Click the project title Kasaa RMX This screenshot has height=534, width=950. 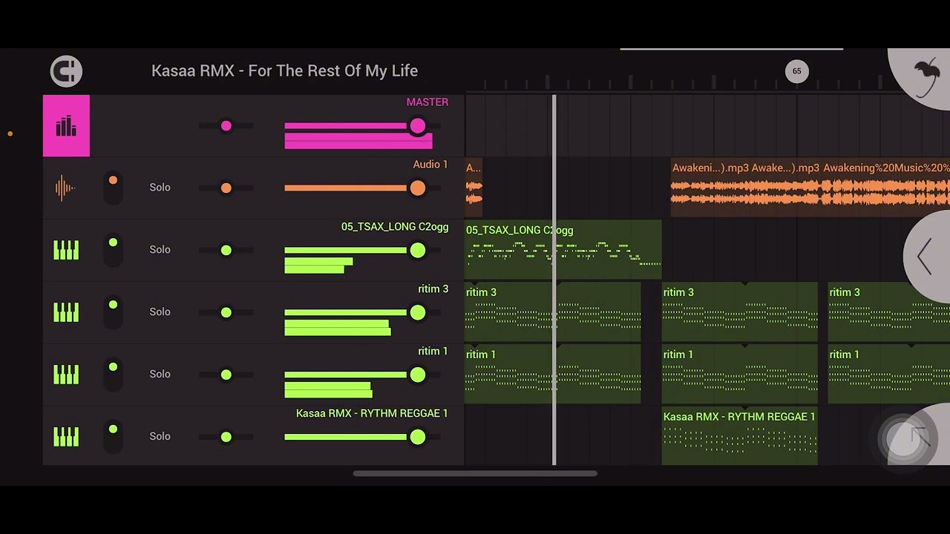point(284,71)
